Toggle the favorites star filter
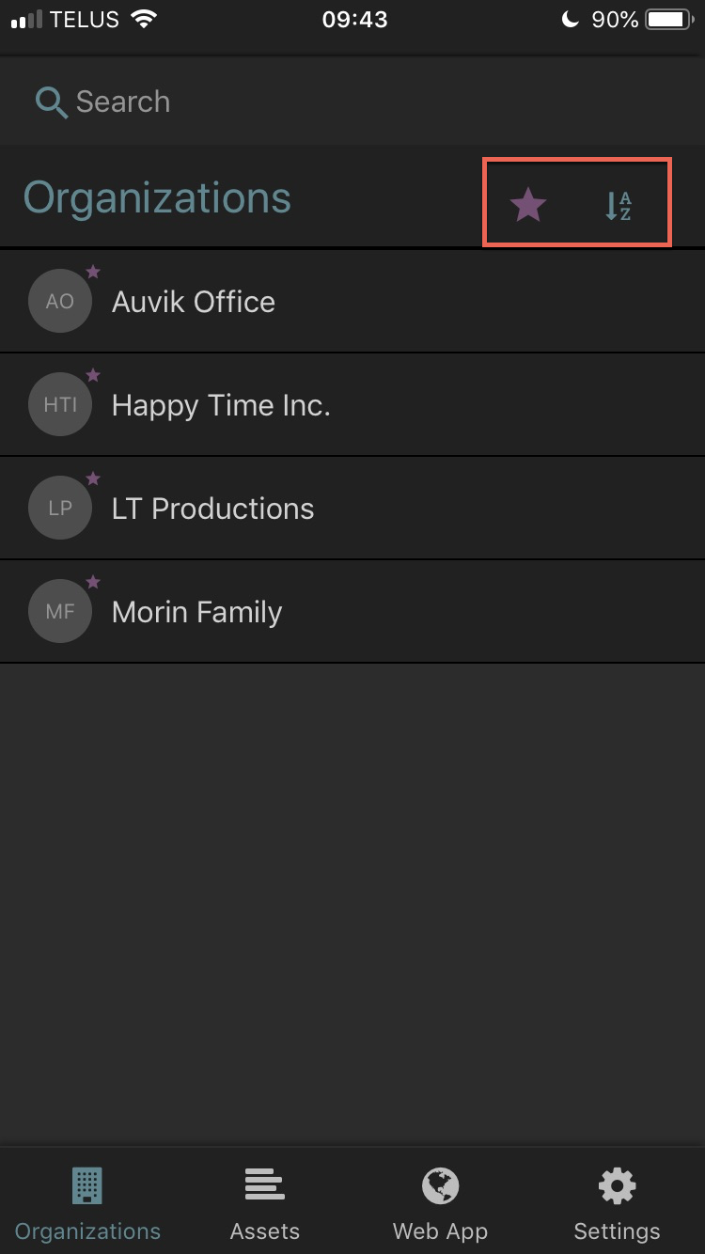The image size is (705, 1254). [528, 204]
